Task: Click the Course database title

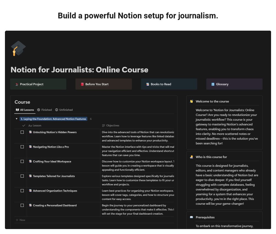Action: click(22, 102)
